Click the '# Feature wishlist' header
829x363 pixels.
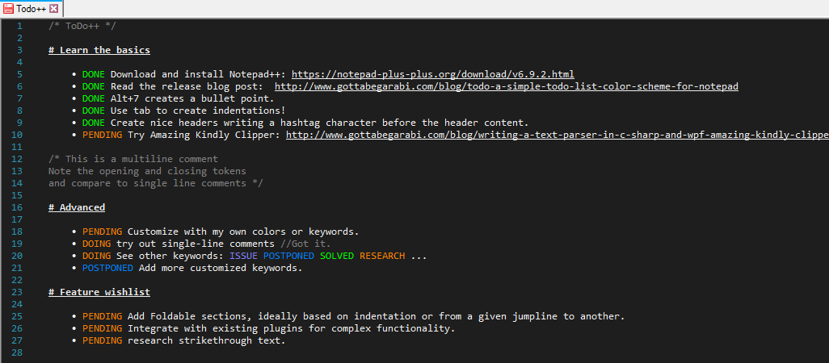(x=99, y=292)
